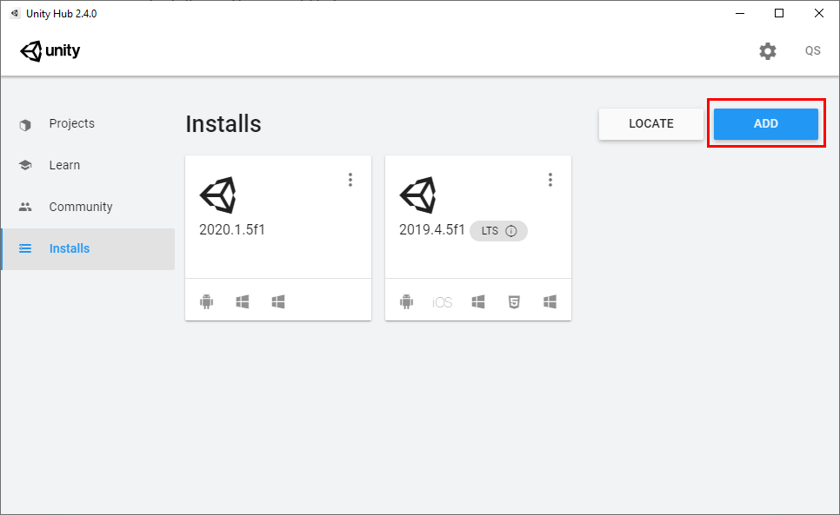Click the blue ADD button
This screenshot has width=840, height=515.
tap(765, 123)
